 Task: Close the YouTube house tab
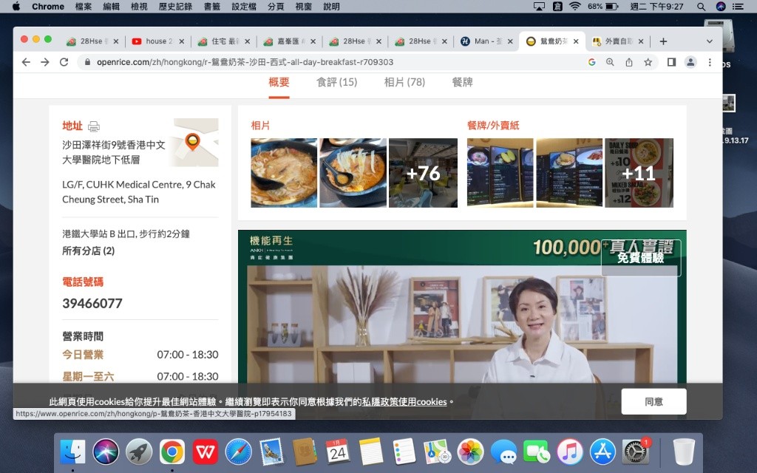(182, 41)
